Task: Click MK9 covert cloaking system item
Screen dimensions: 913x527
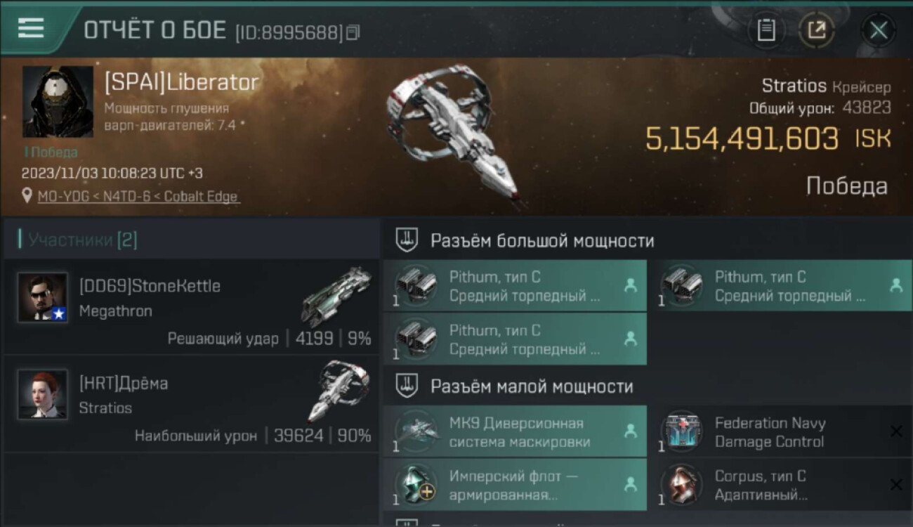Action: pos(515,431)
